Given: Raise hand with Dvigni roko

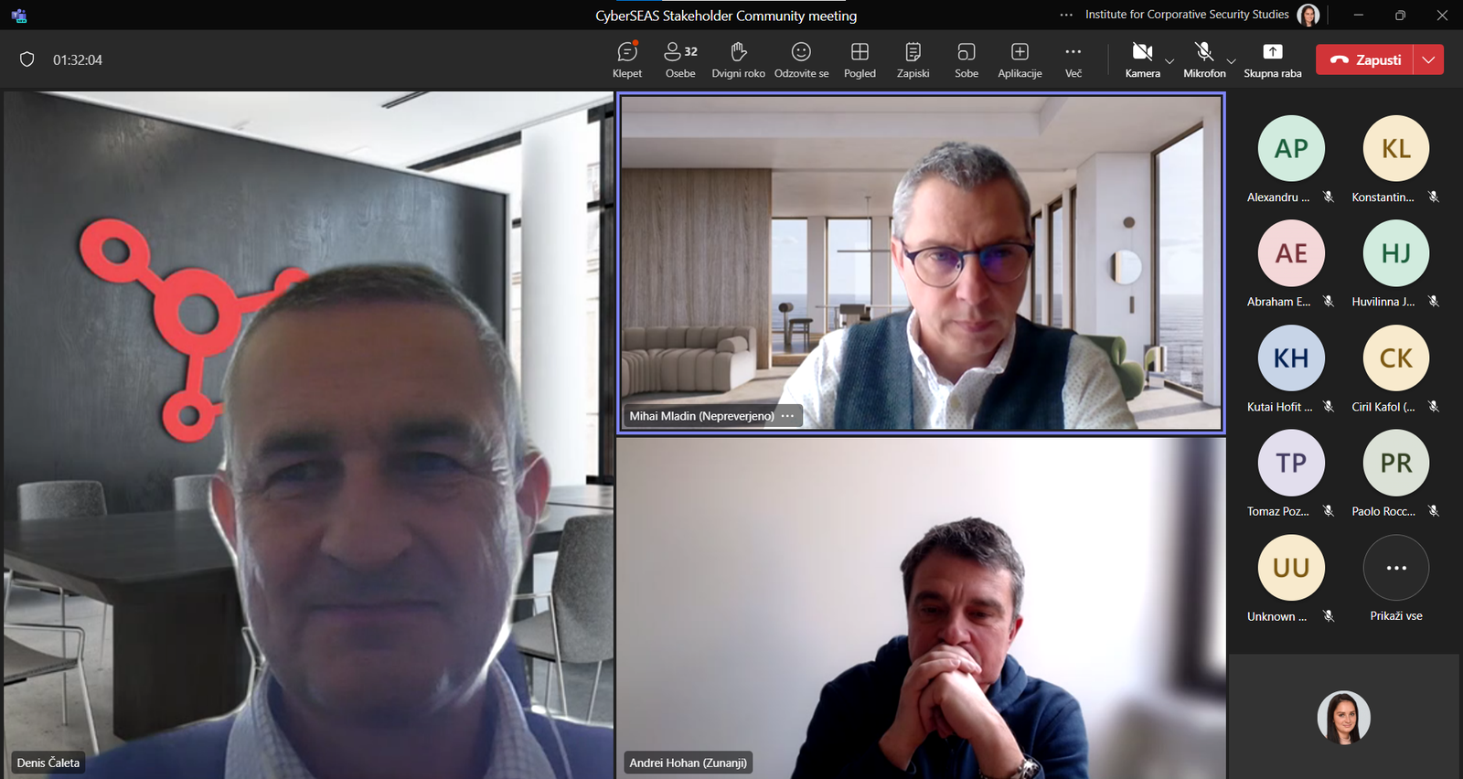Looking at the screenshot, I should tap(738, 59).
